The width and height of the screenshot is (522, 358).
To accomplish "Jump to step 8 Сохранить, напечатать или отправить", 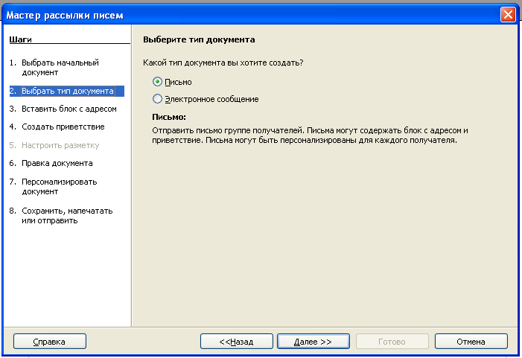I will 61,216.
